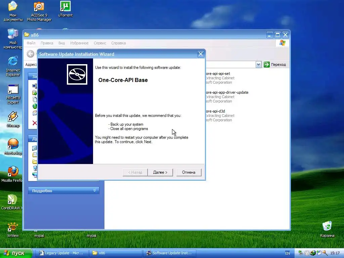Click the Windows flag logo in x86 window
This screenshot has width=344, height=258.
pyautogui.click(x=283, y=43)
